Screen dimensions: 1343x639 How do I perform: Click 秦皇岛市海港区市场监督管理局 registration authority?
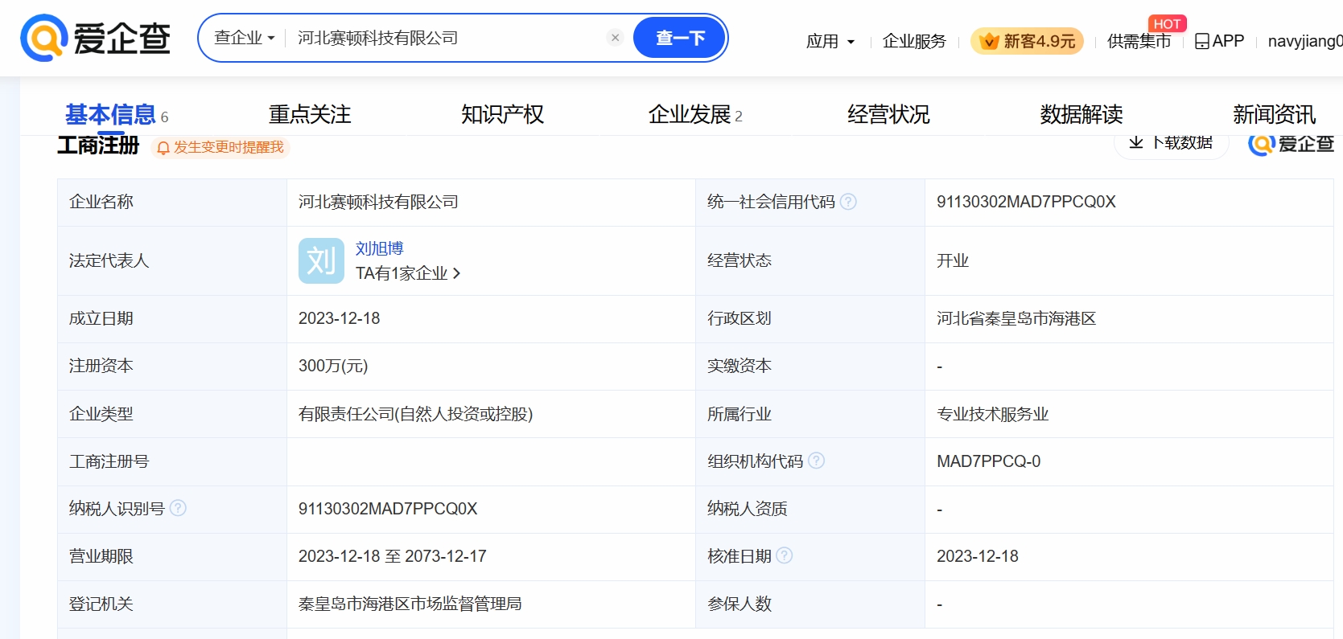coord(410,604)
